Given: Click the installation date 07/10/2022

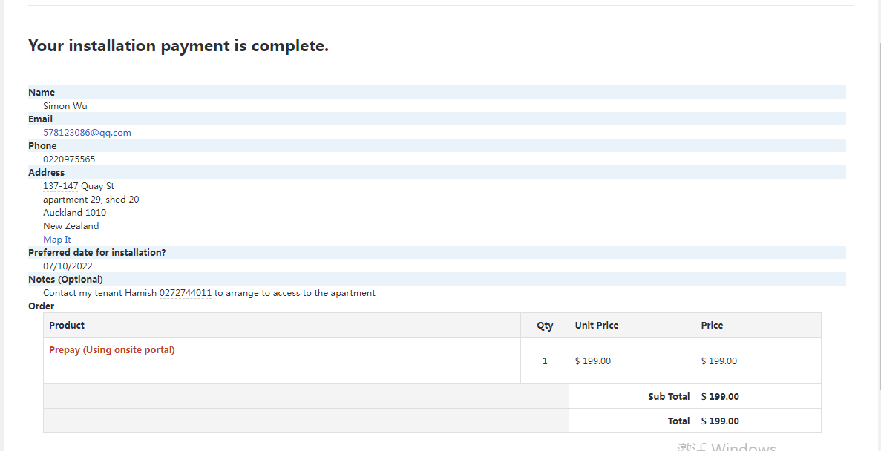Looking at the screenshot, I should coord(68,266).
